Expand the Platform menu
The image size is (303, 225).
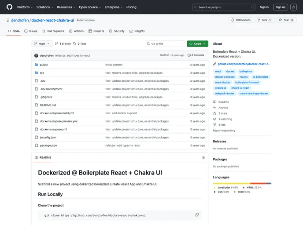point(25,7)
